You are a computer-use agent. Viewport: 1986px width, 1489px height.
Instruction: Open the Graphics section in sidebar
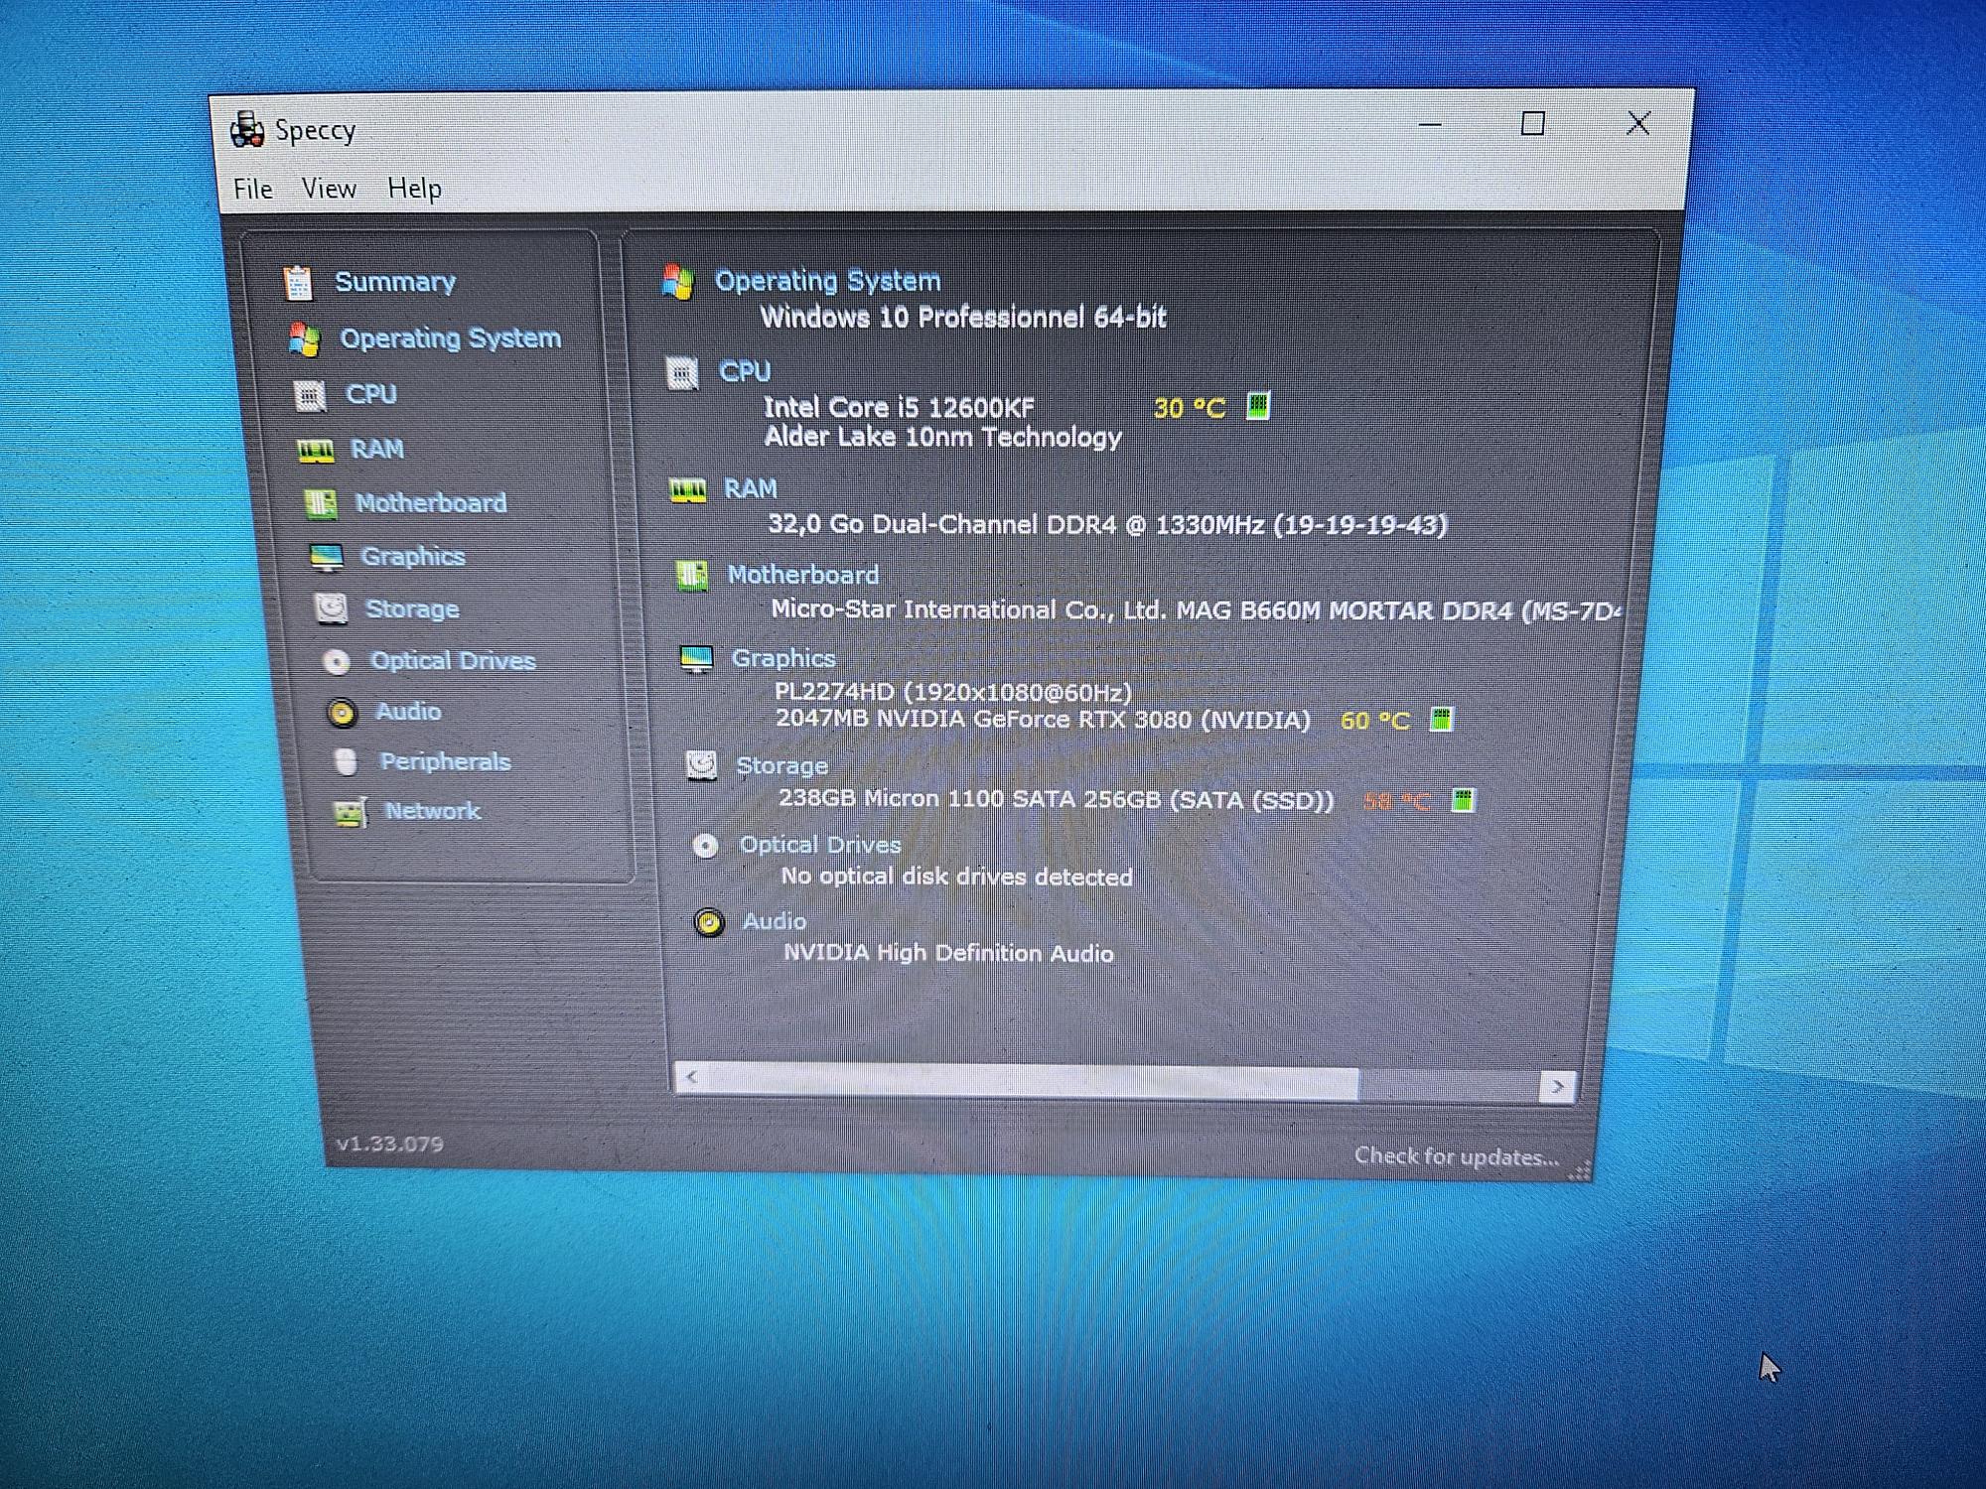(x=412, y=557)
